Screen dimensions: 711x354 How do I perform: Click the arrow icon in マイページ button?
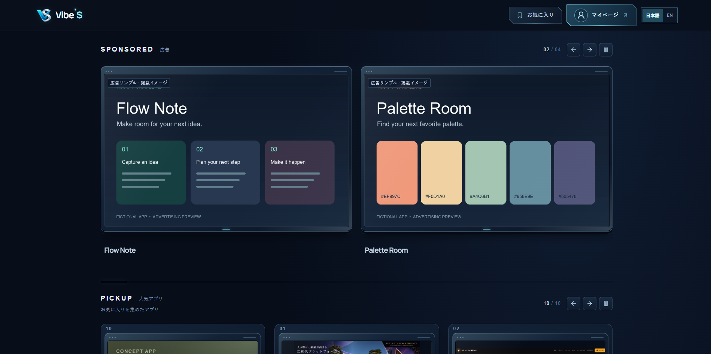[x=625, y=15]
